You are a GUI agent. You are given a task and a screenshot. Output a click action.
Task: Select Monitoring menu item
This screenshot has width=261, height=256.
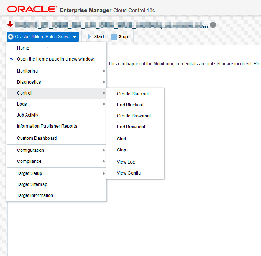click(x=56, y=71)
